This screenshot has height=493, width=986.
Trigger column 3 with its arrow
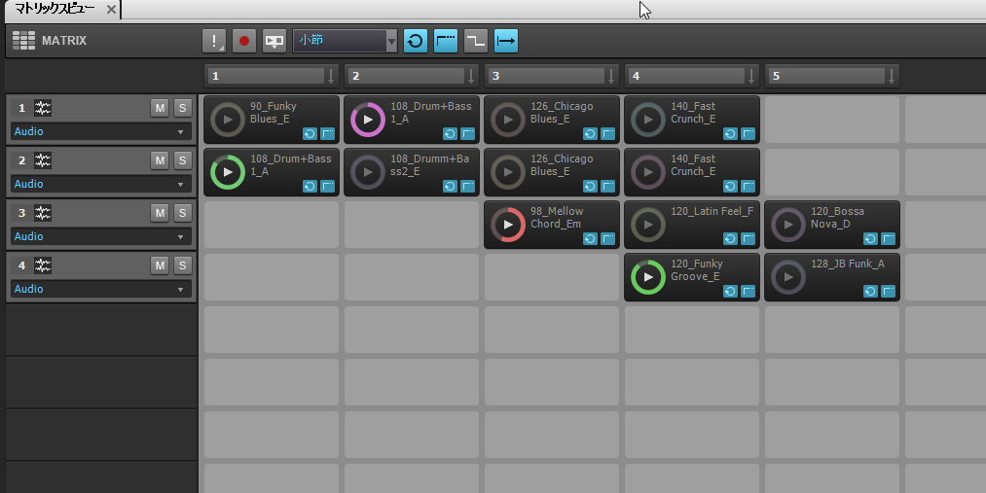tap(611, 76)
